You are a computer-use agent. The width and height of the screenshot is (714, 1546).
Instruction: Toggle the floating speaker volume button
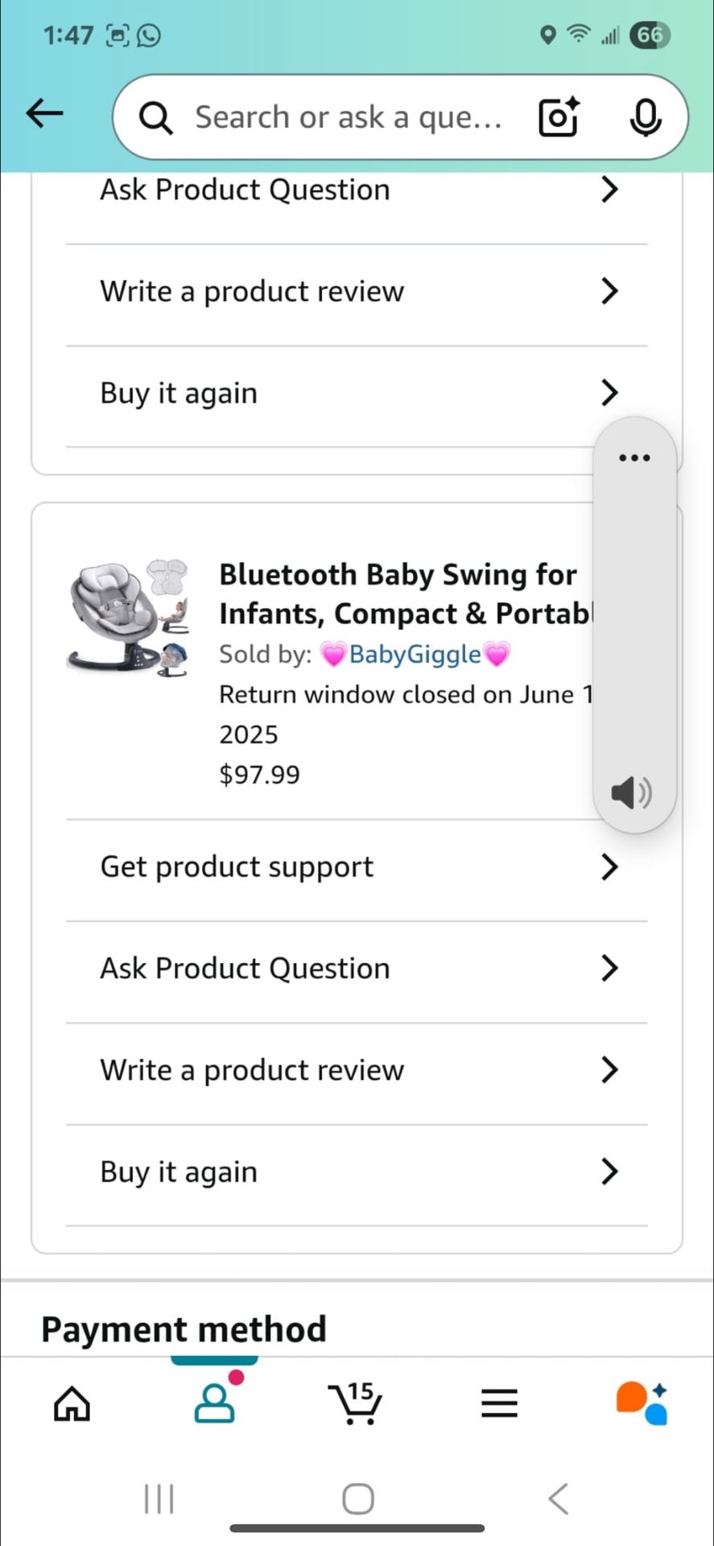(x=632, y=793)
